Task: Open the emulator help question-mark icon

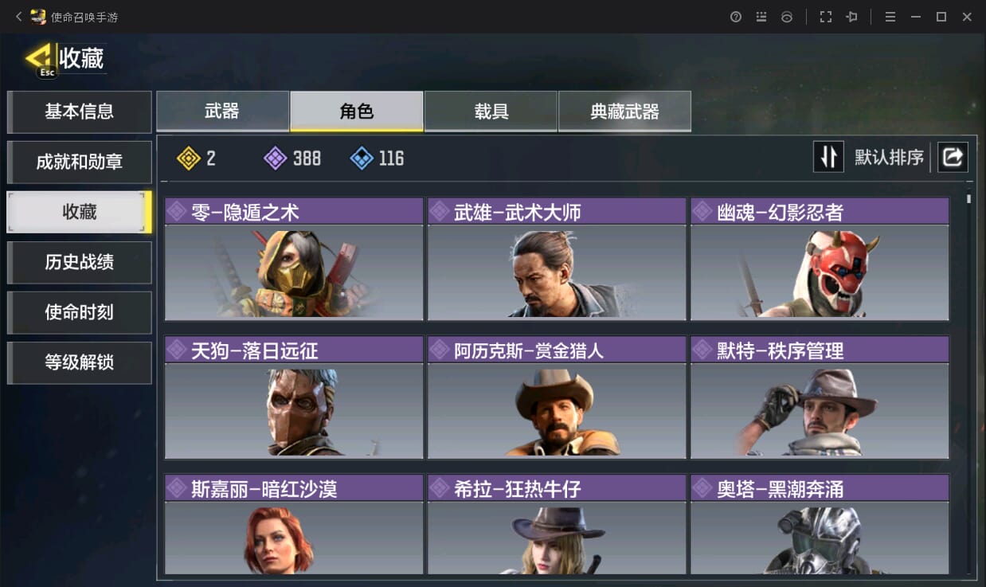Action: coord(736,17)
